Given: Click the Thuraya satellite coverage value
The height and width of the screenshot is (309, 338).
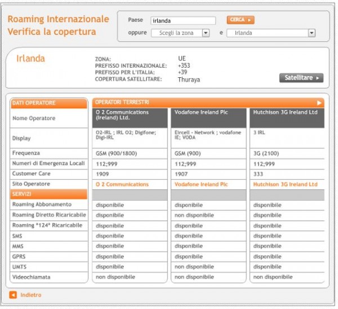Looking at the screenshot, I should pyautogui.click(x=189, y=80).
